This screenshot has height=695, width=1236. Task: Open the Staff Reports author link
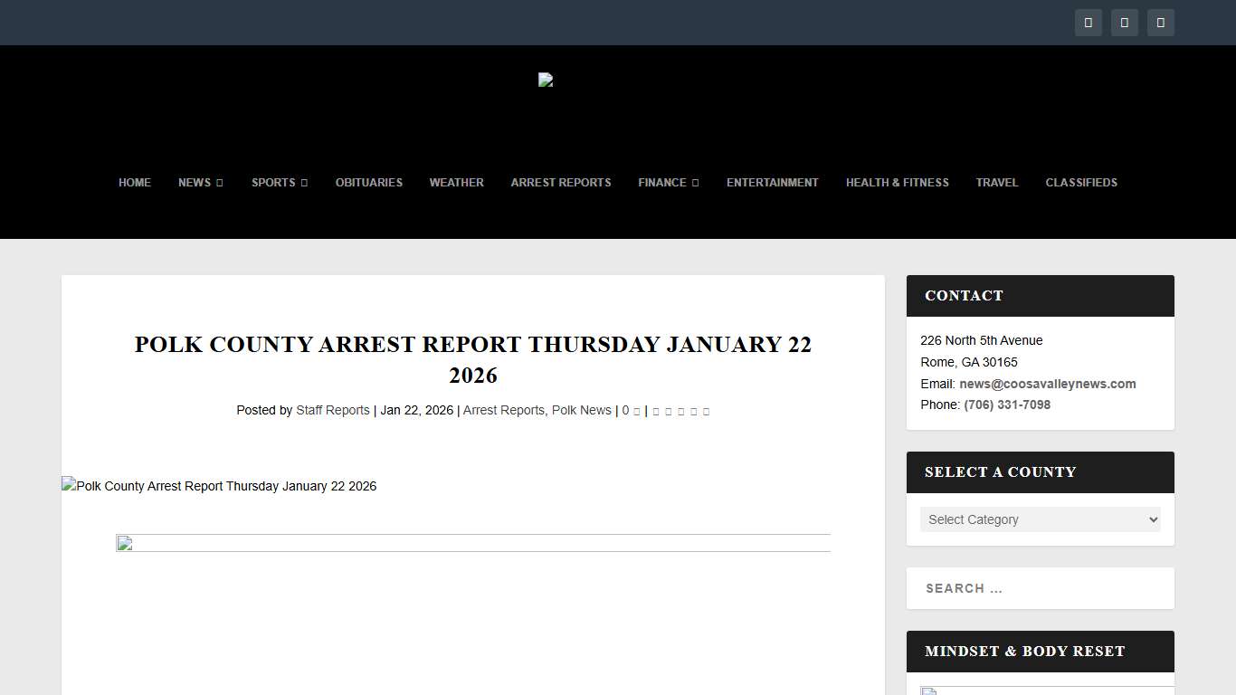[x=333, y=410]
